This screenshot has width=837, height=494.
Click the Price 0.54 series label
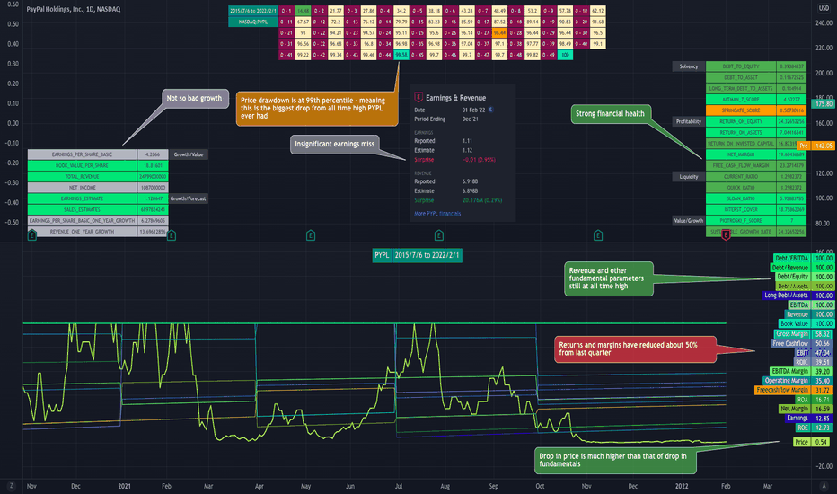point(810,442)
